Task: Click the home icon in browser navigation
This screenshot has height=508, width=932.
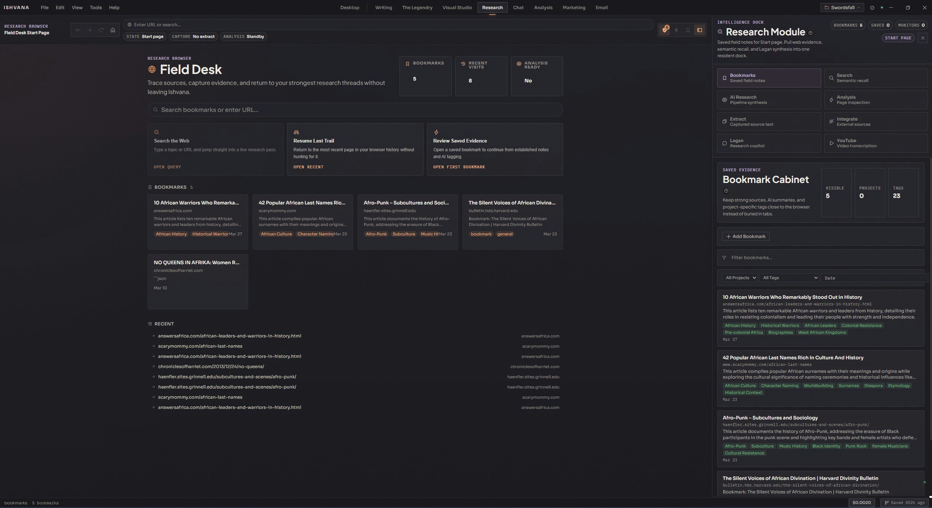Action: tap(113, 30)
